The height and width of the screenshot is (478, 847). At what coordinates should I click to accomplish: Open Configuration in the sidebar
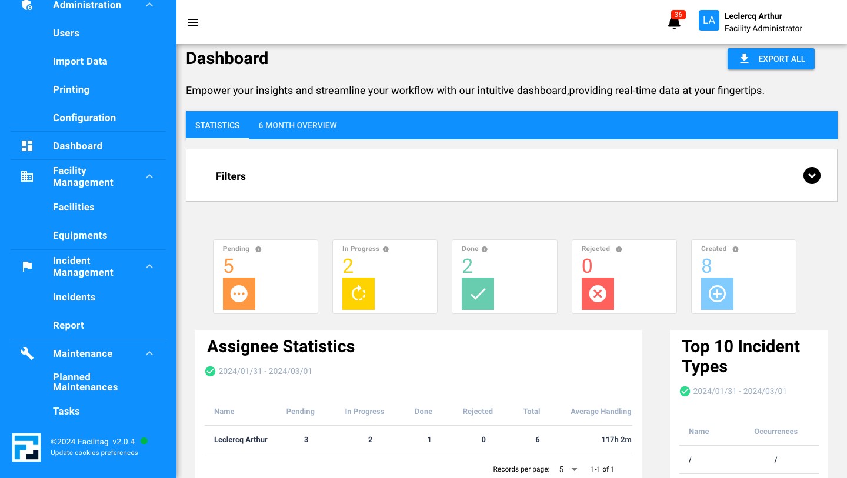(84, 118)
